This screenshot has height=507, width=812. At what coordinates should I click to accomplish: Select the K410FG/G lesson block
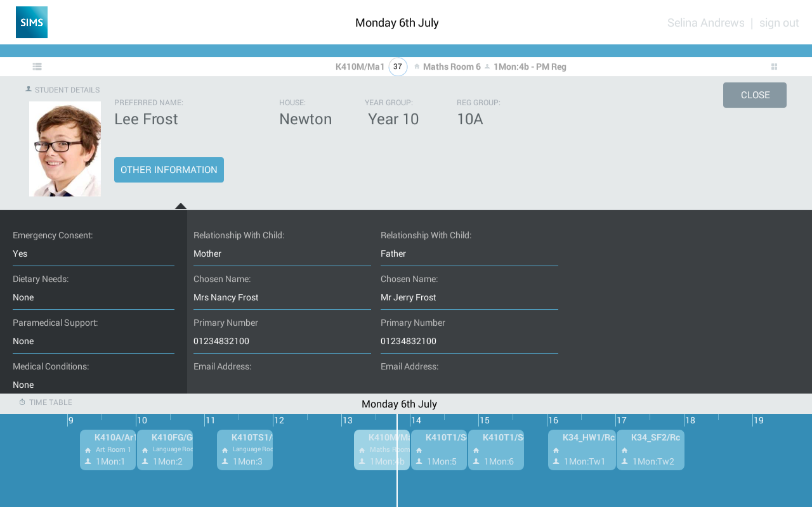click(165, 450)
